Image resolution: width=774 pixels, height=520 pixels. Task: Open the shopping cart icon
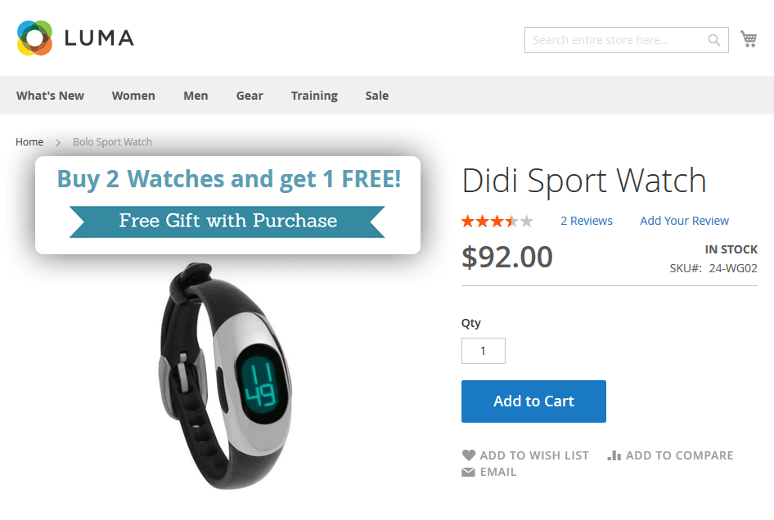(x=749, y=39)
